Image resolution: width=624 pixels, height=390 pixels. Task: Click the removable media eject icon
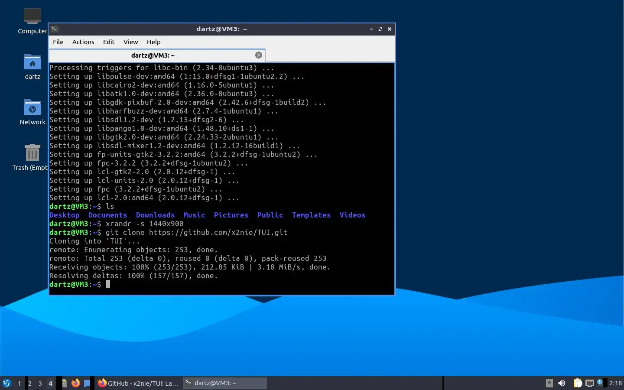click(549, 383)
